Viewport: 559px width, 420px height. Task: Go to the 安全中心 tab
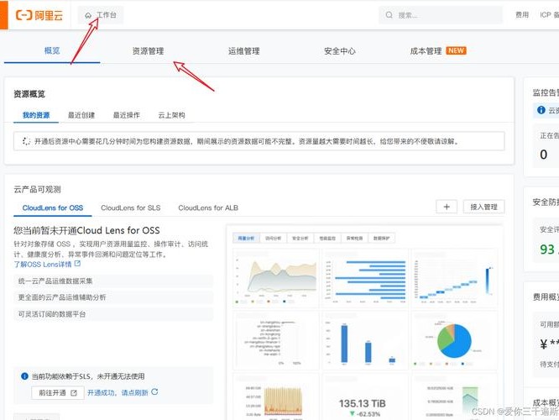click(x=339, y=51)
